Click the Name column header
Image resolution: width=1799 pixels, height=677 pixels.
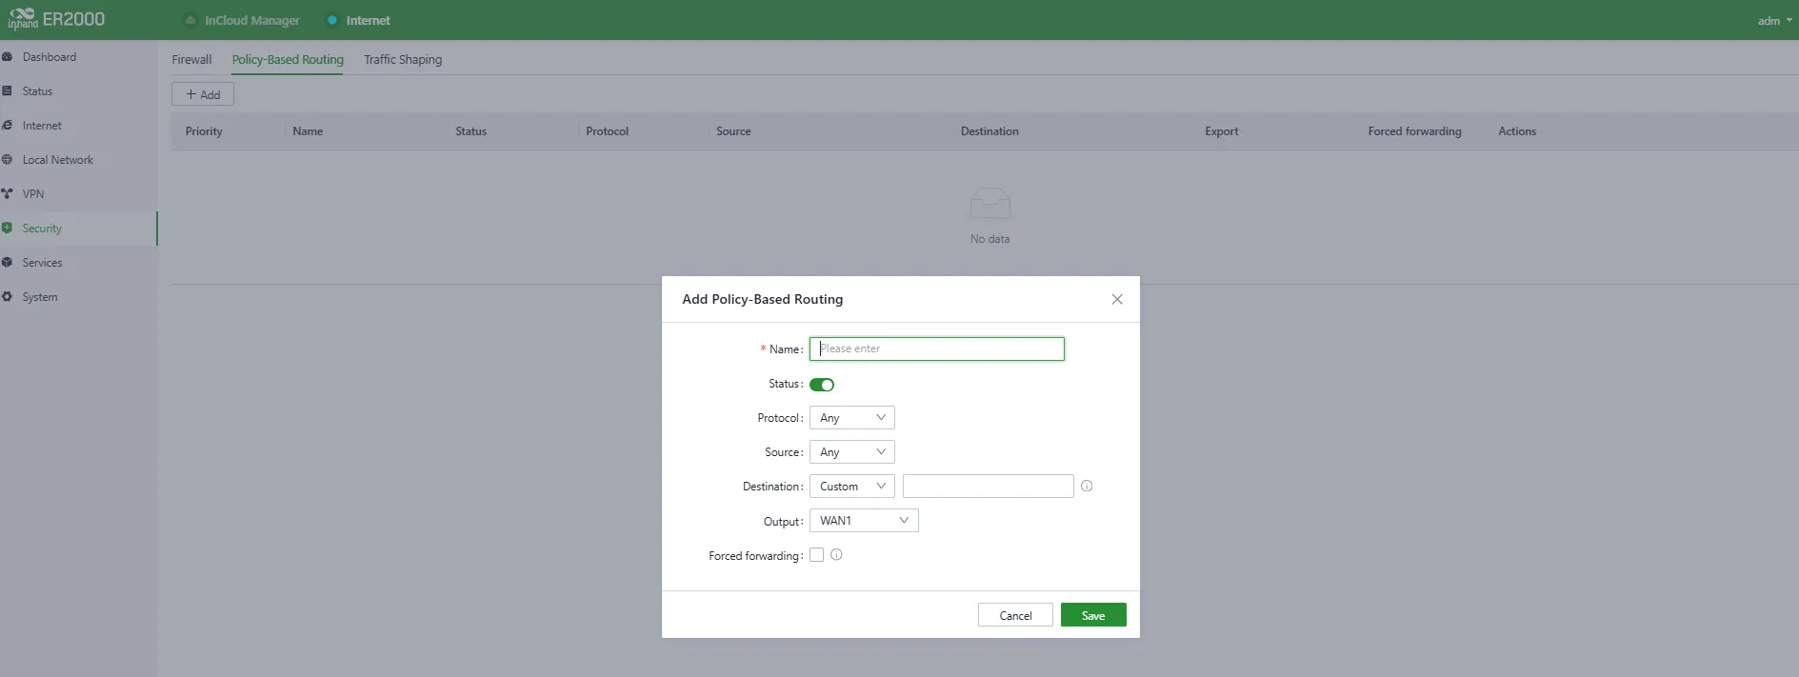click(x=308, y=131)
